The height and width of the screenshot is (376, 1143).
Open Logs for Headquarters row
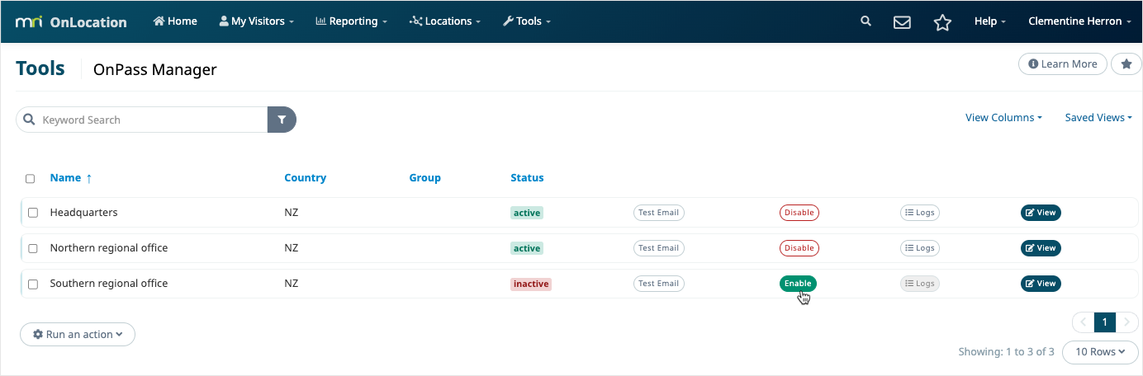[x=919, y=213]
